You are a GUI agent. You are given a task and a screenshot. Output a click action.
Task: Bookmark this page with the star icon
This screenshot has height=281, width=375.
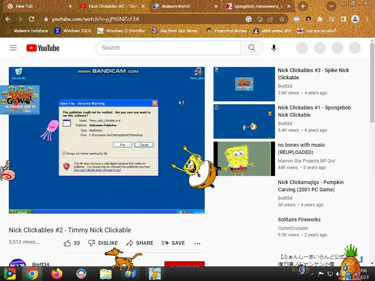pos(282,19)
